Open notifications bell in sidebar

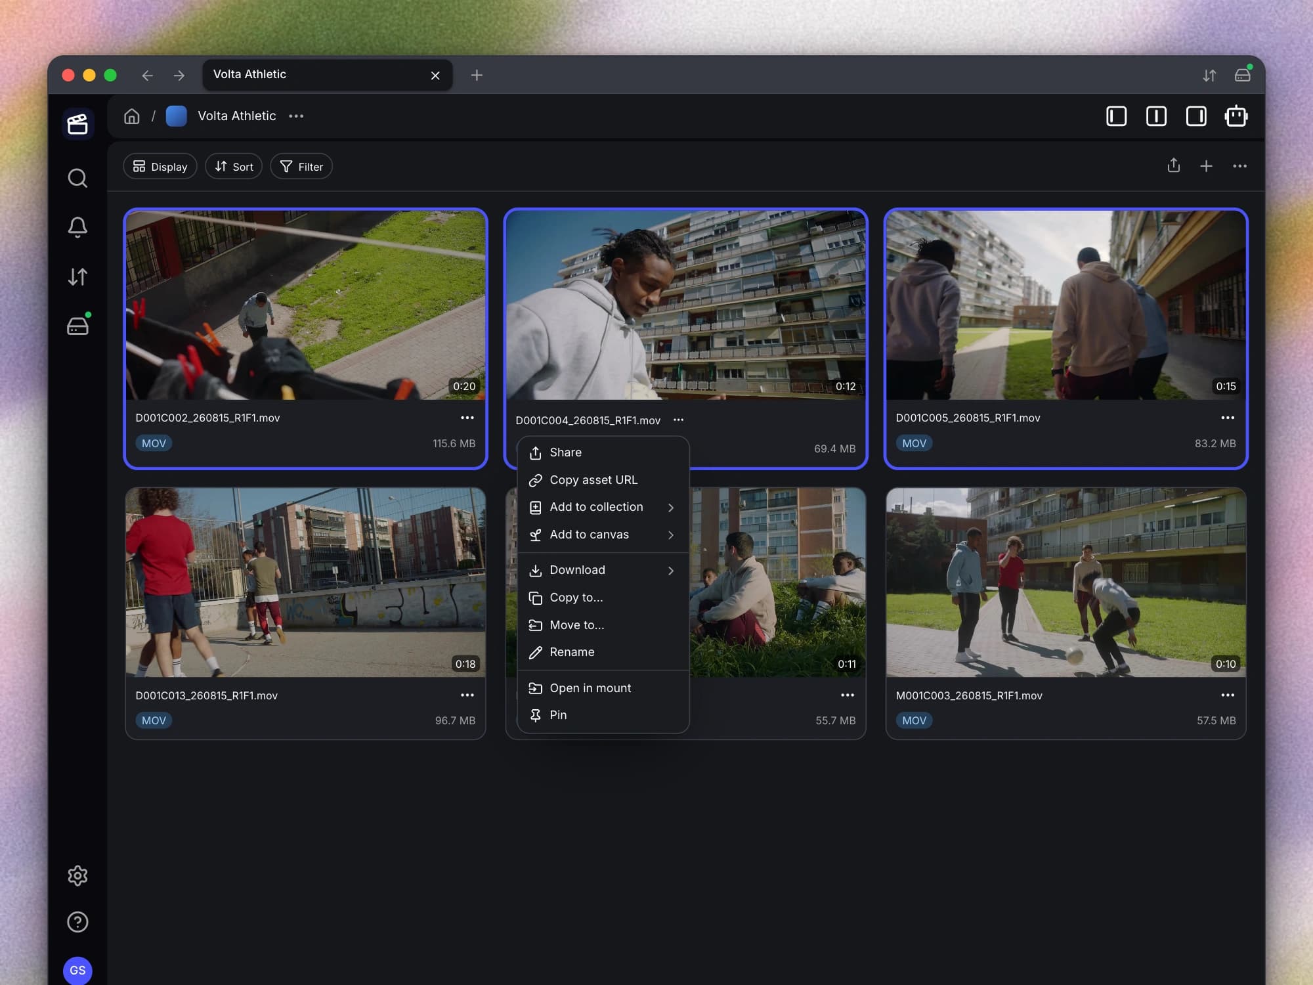click(77, 227)
